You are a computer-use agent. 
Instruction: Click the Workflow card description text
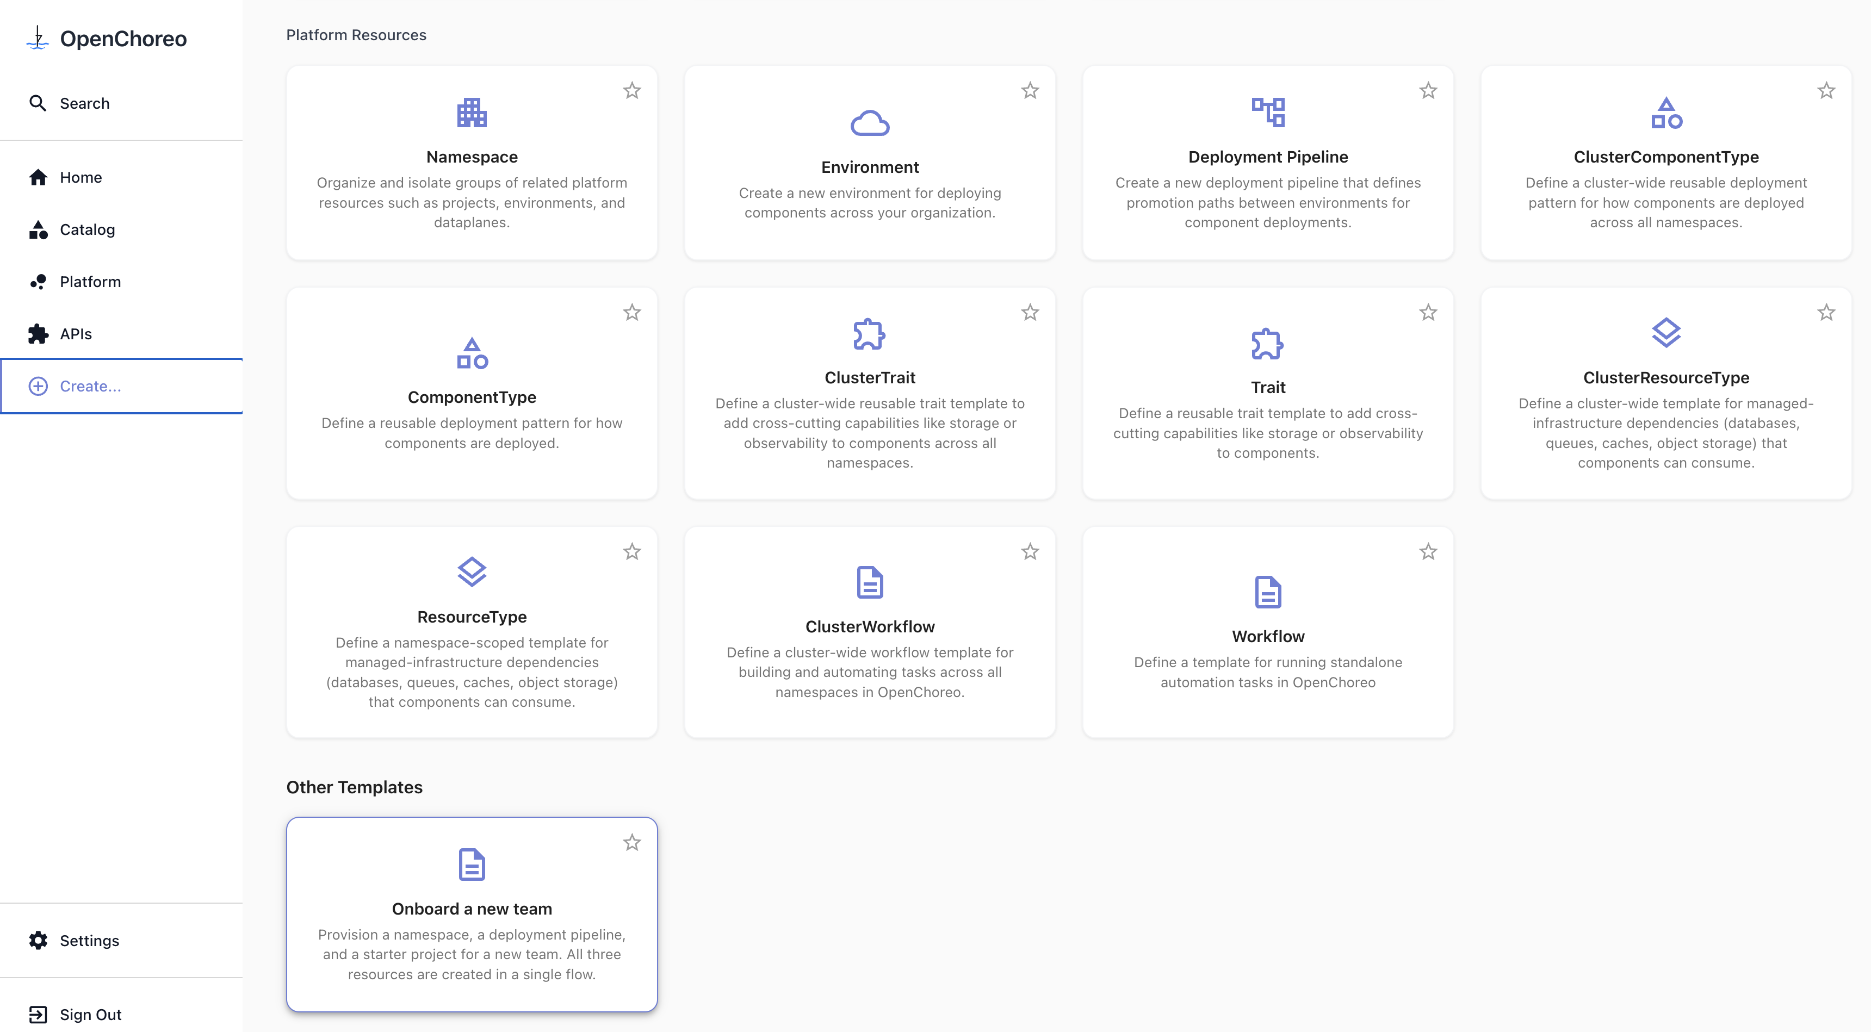click(1268, 672)
